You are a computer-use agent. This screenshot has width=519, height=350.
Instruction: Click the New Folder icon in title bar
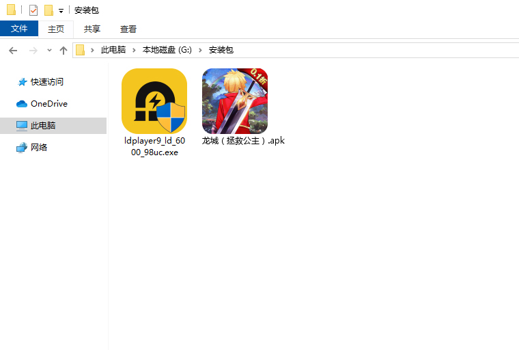click(x=48, y=10)
